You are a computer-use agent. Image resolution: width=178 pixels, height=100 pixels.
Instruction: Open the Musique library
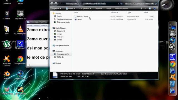click(x=59, y=37)
